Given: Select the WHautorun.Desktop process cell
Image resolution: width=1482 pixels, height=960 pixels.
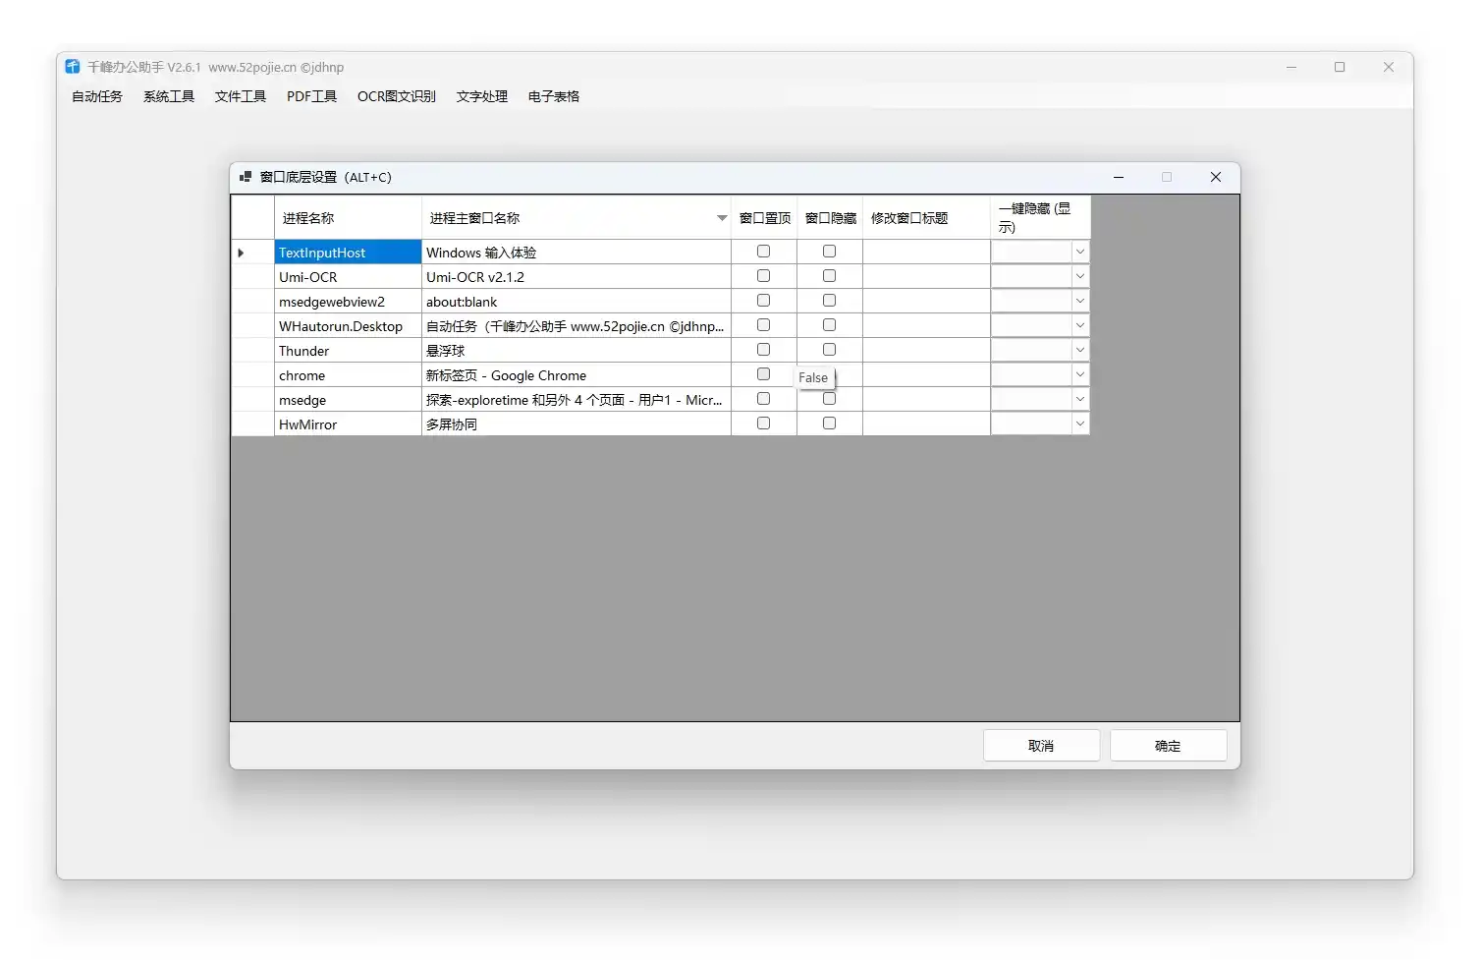Looking at the screenshot, I should click(x=348, y=326).
